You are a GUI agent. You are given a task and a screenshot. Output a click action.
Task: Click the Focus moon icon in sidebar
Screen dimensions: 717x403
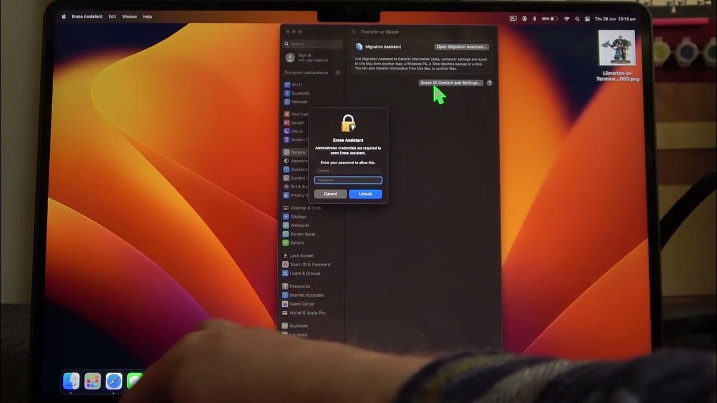(287, 131)
